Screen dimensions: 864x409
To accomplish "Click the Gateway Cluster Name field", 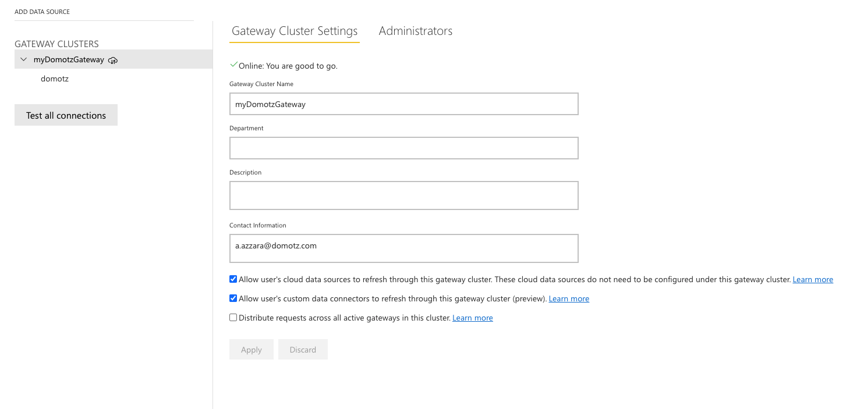I will tap(404, 104).
